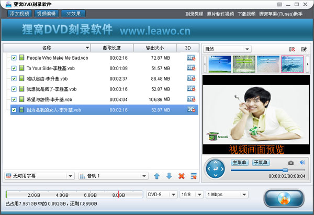Uncheck 因为是我的女人-李升基.vob checkbox
The image size is (314, 215).
pos(14,110)
